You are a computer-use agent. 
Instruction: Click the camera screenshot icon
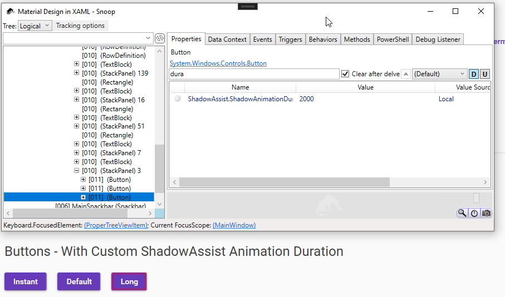click(x=486, y=213)
